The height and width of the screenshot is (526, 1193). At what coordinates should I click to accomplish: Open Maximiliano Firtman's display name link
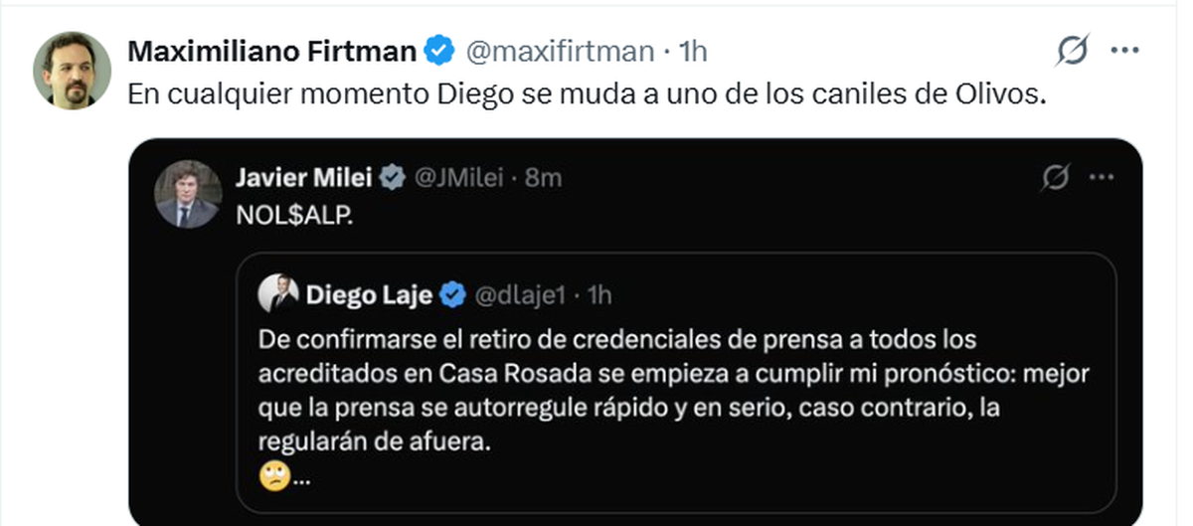(x=272, y=51)
